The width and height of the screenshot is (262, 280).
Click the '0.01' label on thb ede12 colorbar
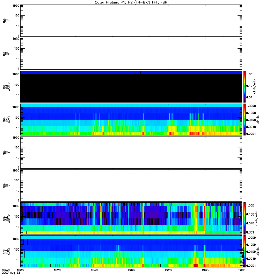coord(249,97)
